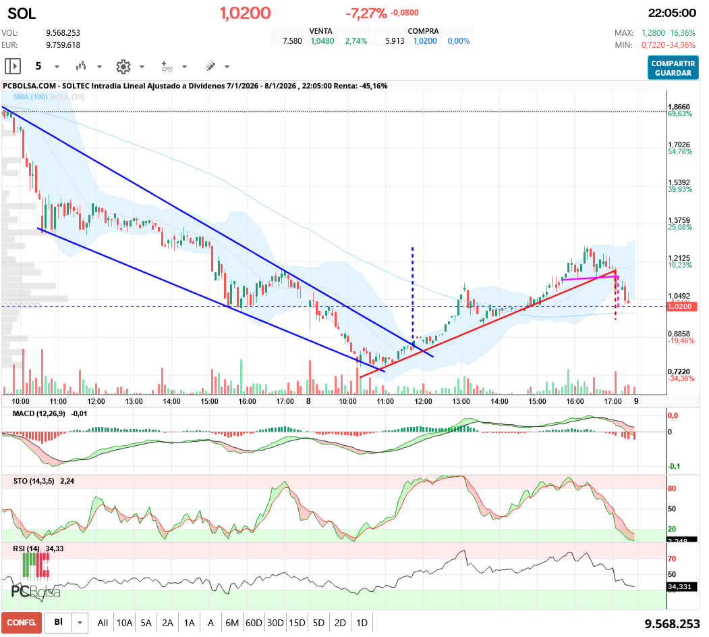Select the 1A time range
Image resolution: width=709 pixels, height=637 pixels.
(x=190, y=623)
